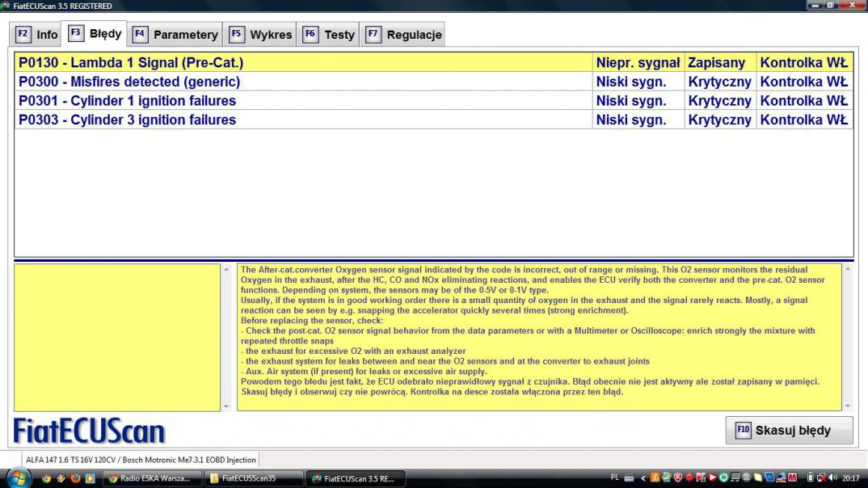Click the 20:17 system clock

[851, 478]
